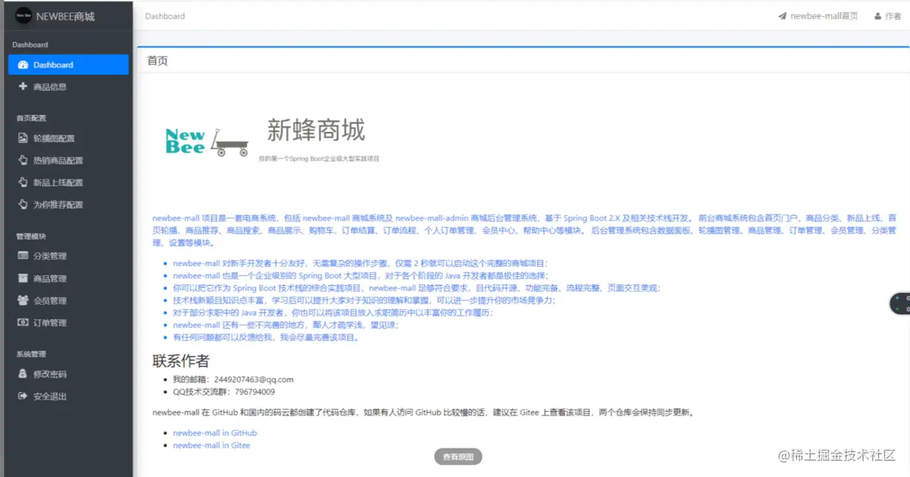Click the 作者 link in header
Image resolution: width=910 pixels, height=477 pixels.
point(892,16)
